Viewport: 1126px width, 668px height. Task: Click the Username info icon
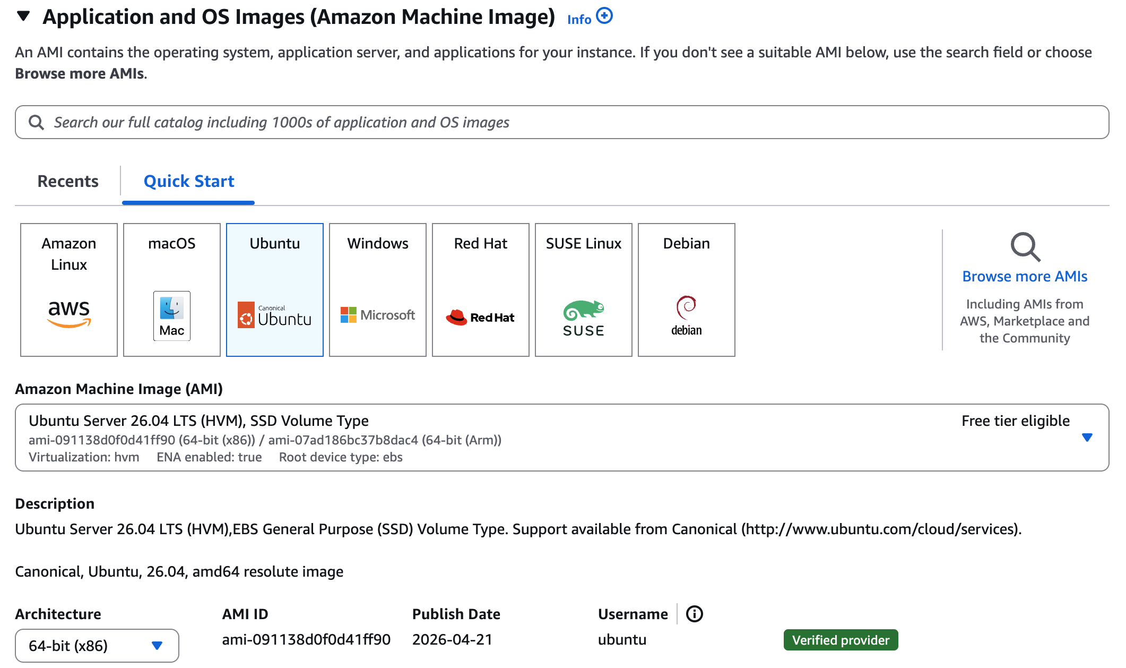point(694,614)
